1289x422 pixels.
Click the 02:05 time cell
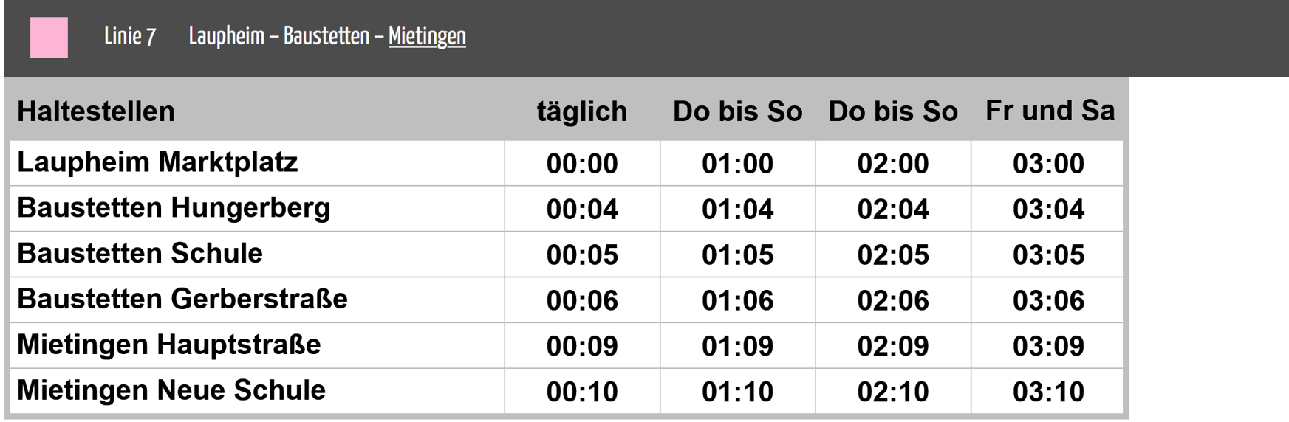(893, 255)
